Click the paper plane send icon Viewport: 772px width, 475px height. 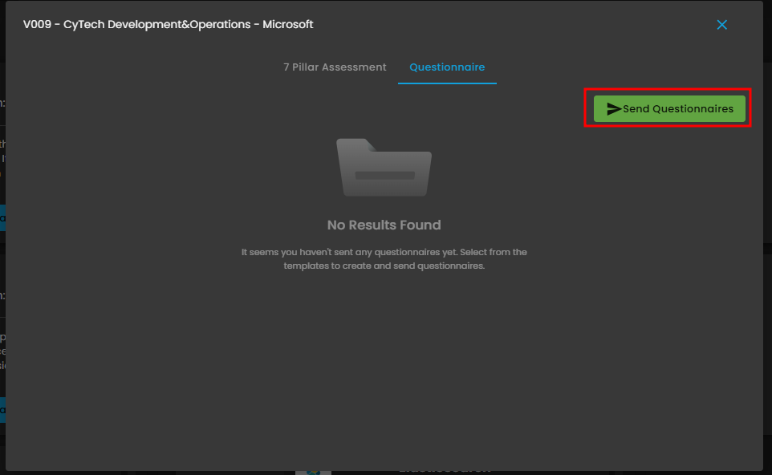point(614,109)
